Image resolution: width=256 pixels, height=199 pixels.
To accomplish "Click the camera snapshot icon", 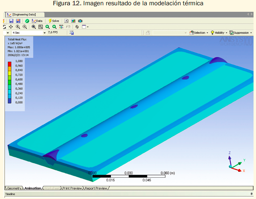I will tap(80, 21).
